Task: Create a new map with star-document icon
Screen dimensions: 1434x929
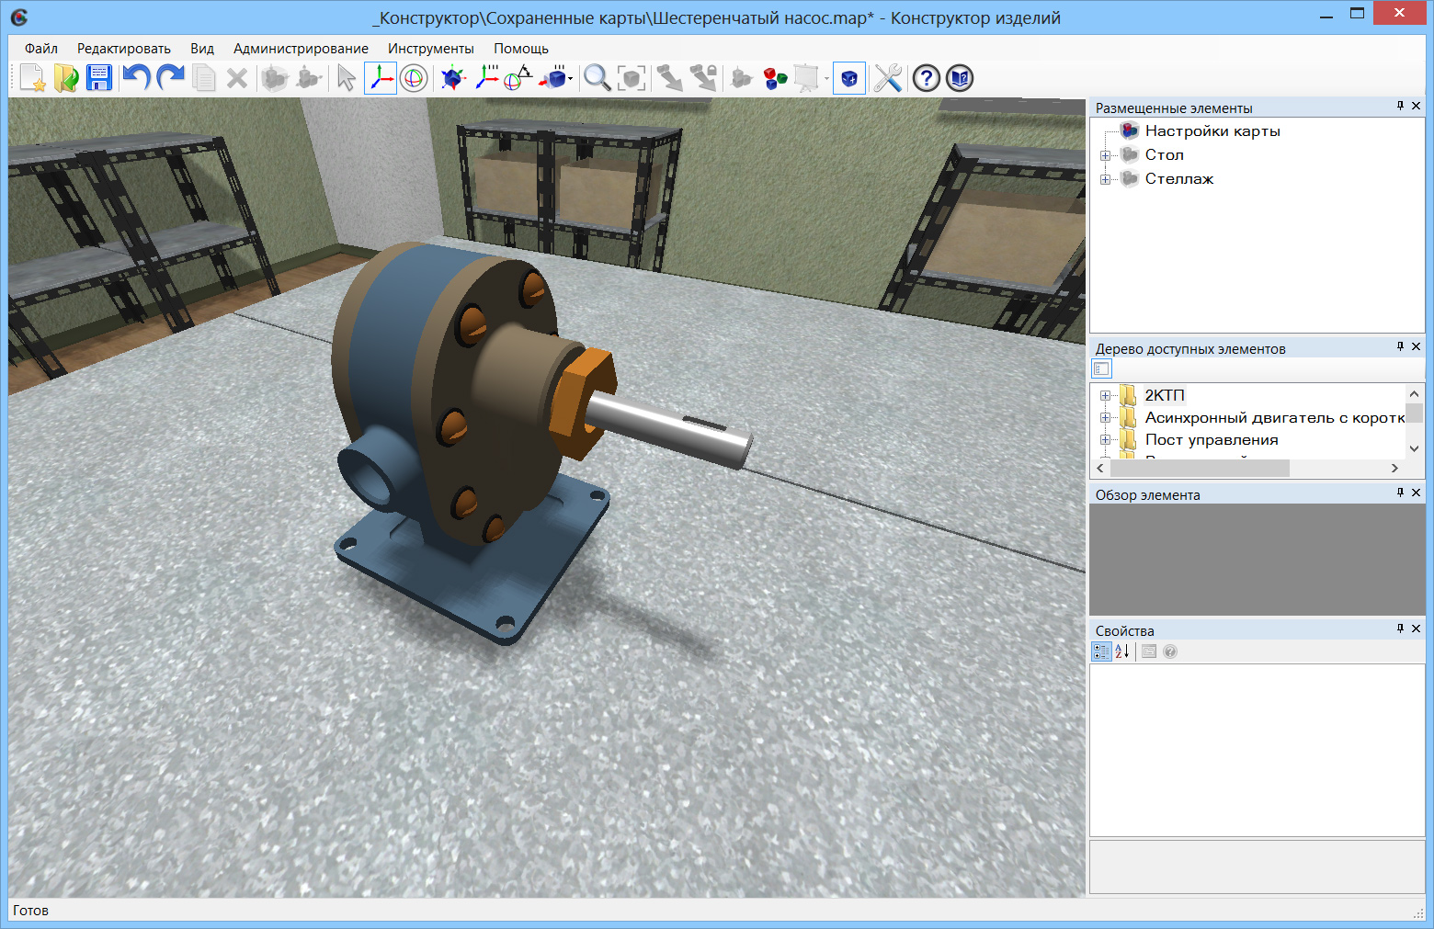Action: pyautogui.click(x=33, y=78)
